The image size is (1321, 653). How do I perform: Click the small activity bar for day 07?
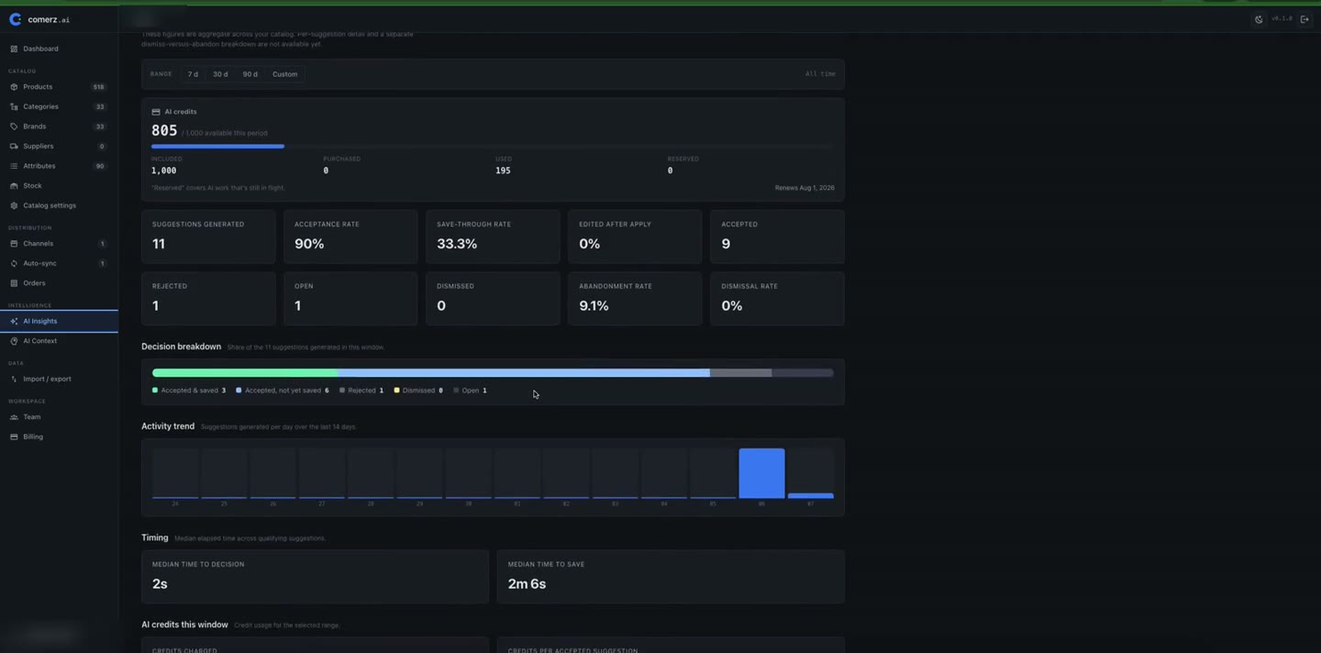coord(811,495)
